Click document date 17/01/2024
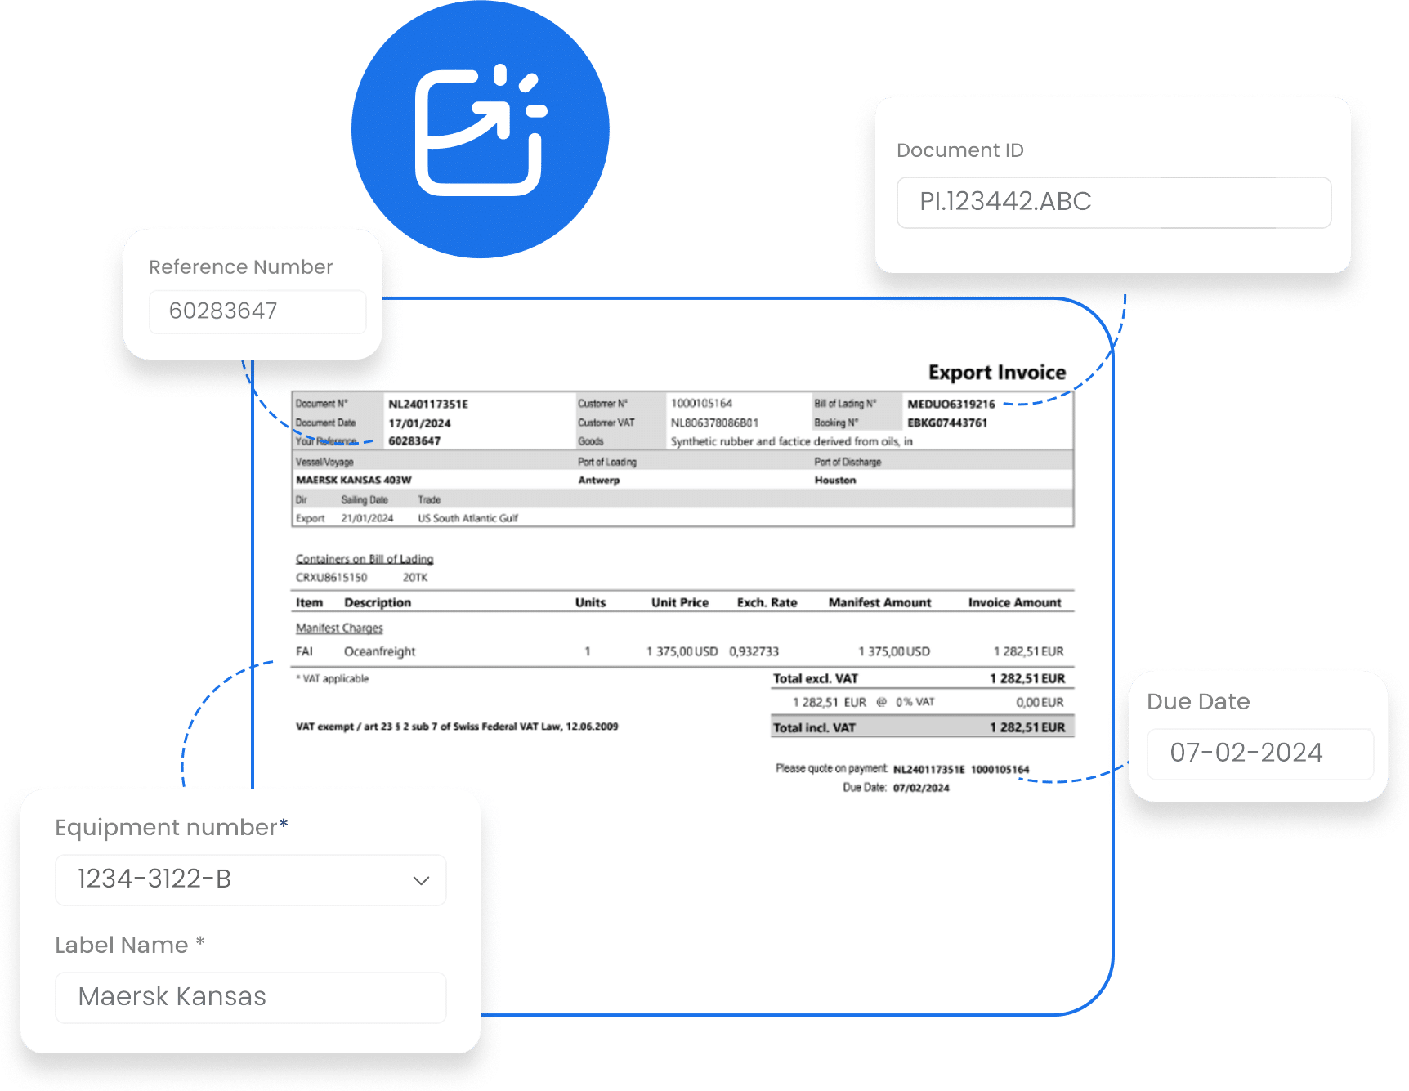The width and height of the screenshot is (1409, 1091). (419, 423)
